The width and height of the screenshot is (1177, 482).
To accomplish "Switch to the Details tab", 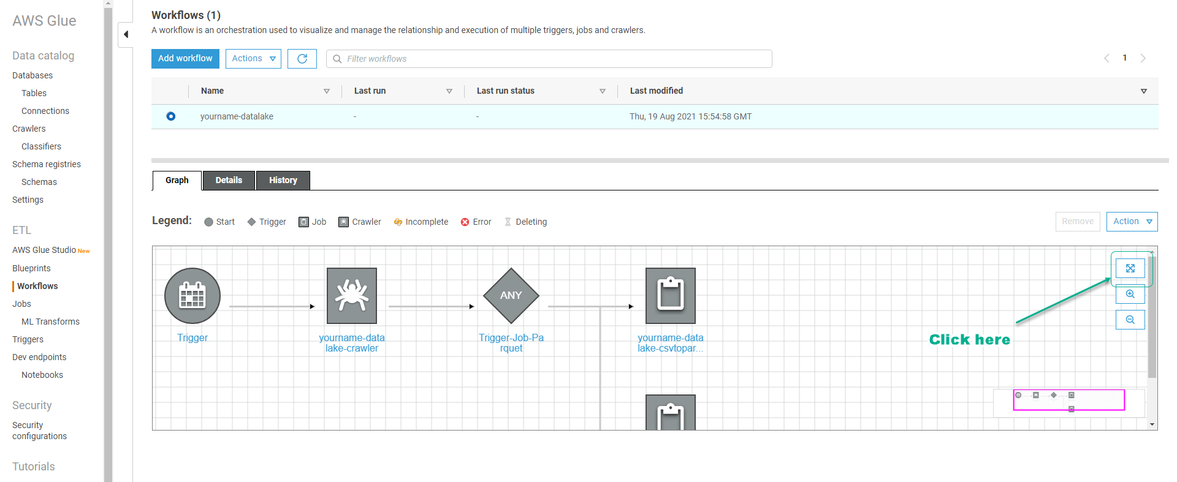I will [x=229, y=181].
